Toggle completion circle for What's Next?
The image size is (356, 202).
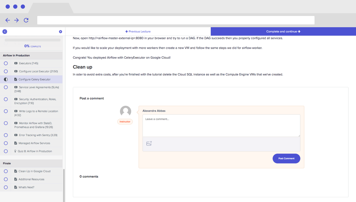(x=6, y=187)
